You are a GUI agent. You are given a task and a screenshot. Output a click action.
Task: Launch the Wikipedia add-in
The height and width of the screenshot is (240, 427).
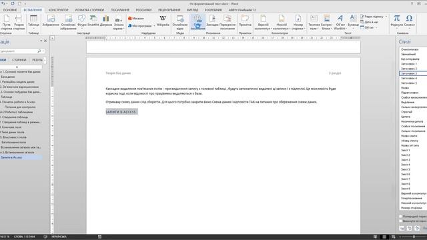(163, 21)
